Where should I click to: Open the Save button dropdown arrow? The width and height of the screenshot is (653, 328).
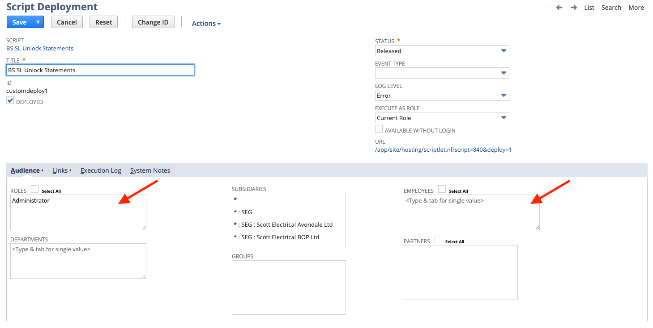pos(38,22)
